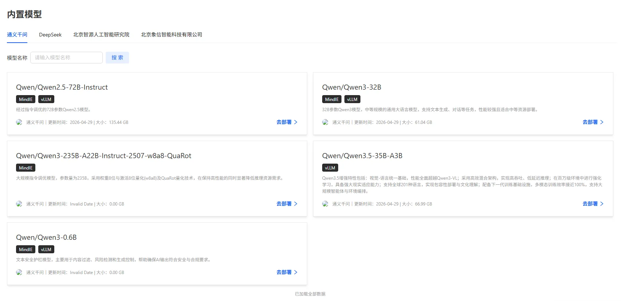Viewport: 621px width, 301px height.
Task: Click the Qwen/Qwen3-235B-A22B-Instruct-2507-w8a8-QuaRot title
Action: [103, 156]
